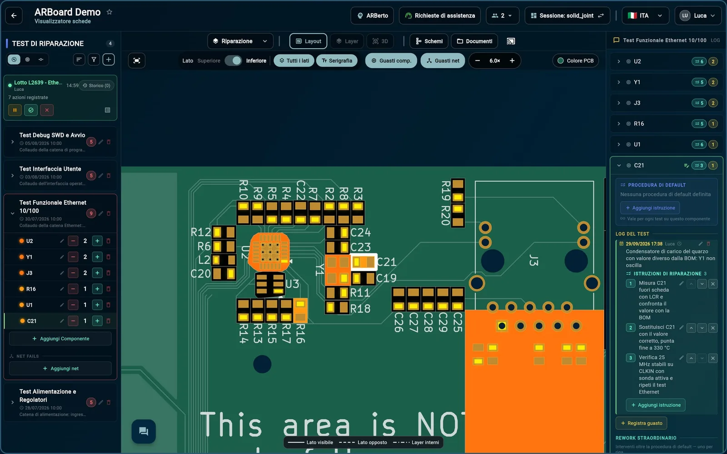Image resolution: width=727 pixels, height=454 pixels.
Task: Delete the Test Debug SWD e Avvio entry
Action: [x=109, y=142]
